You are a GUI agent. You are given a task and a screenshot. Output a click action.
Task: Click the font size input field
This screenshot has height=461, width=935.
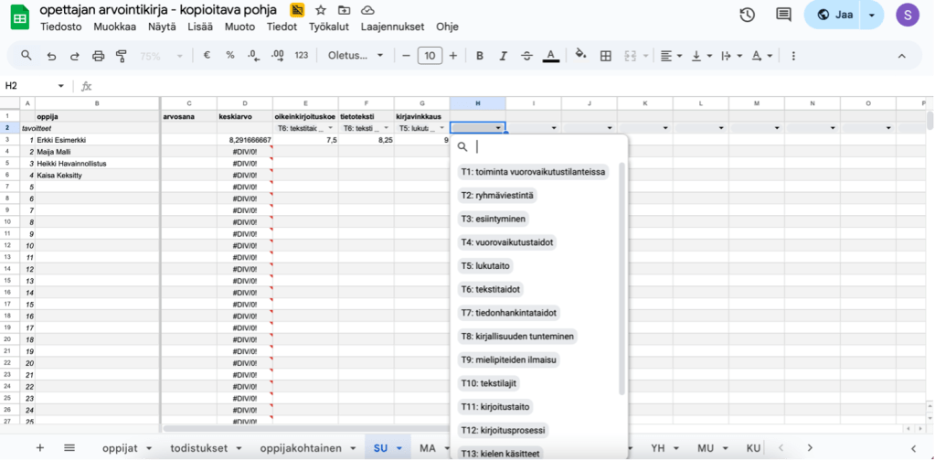pyautogui.click(x=430, y=56)
